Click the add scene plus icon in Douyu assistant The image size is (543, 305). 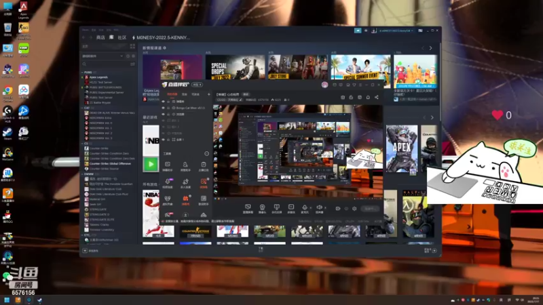coord(208,94)
